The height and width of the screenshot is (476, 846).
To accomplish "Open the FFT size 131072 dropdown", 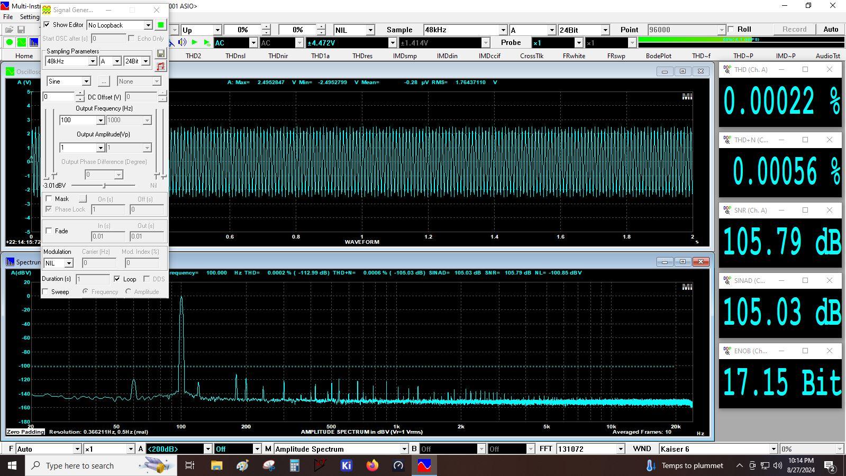I will coord(621,449).
